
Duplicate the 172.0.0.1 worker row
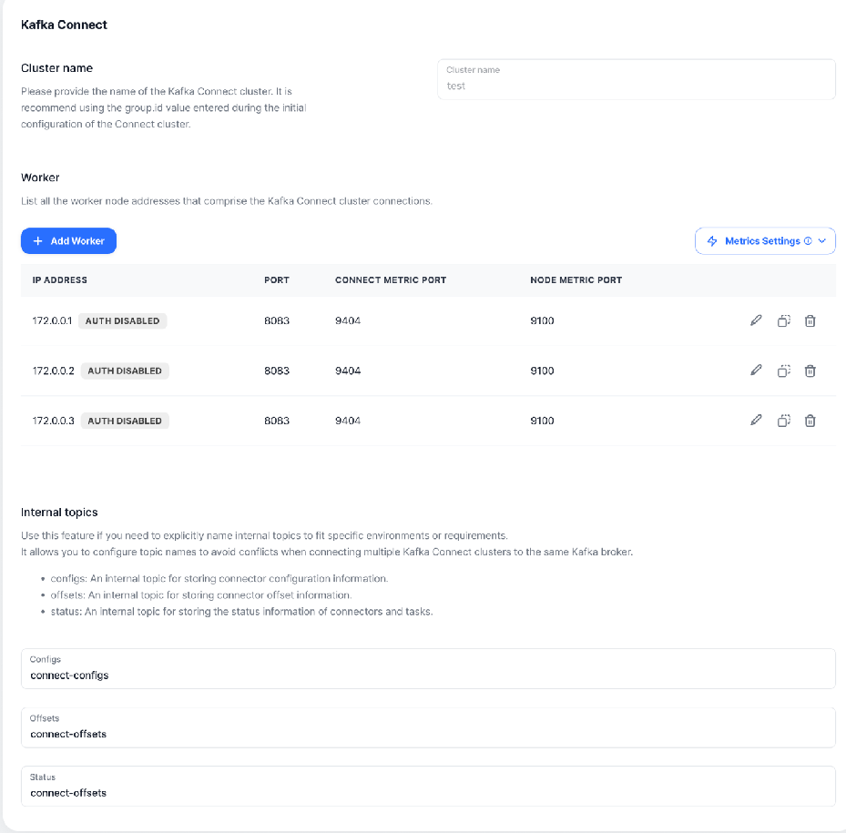click(783, 320)
